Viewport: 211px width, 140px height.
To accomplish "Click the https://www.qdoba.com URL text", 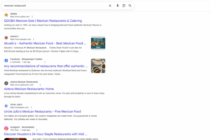I will [x=20, y=17].
